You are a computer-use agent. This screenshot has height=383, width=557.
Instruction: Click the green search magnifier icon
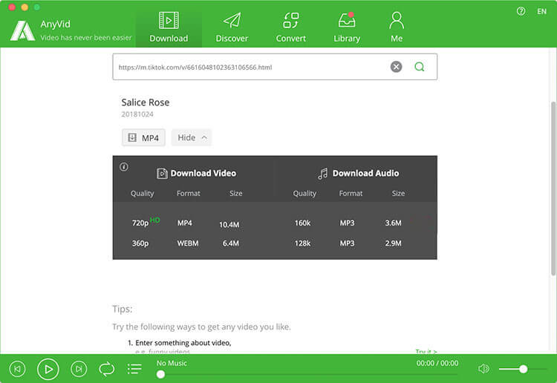(x=419, y=67)
